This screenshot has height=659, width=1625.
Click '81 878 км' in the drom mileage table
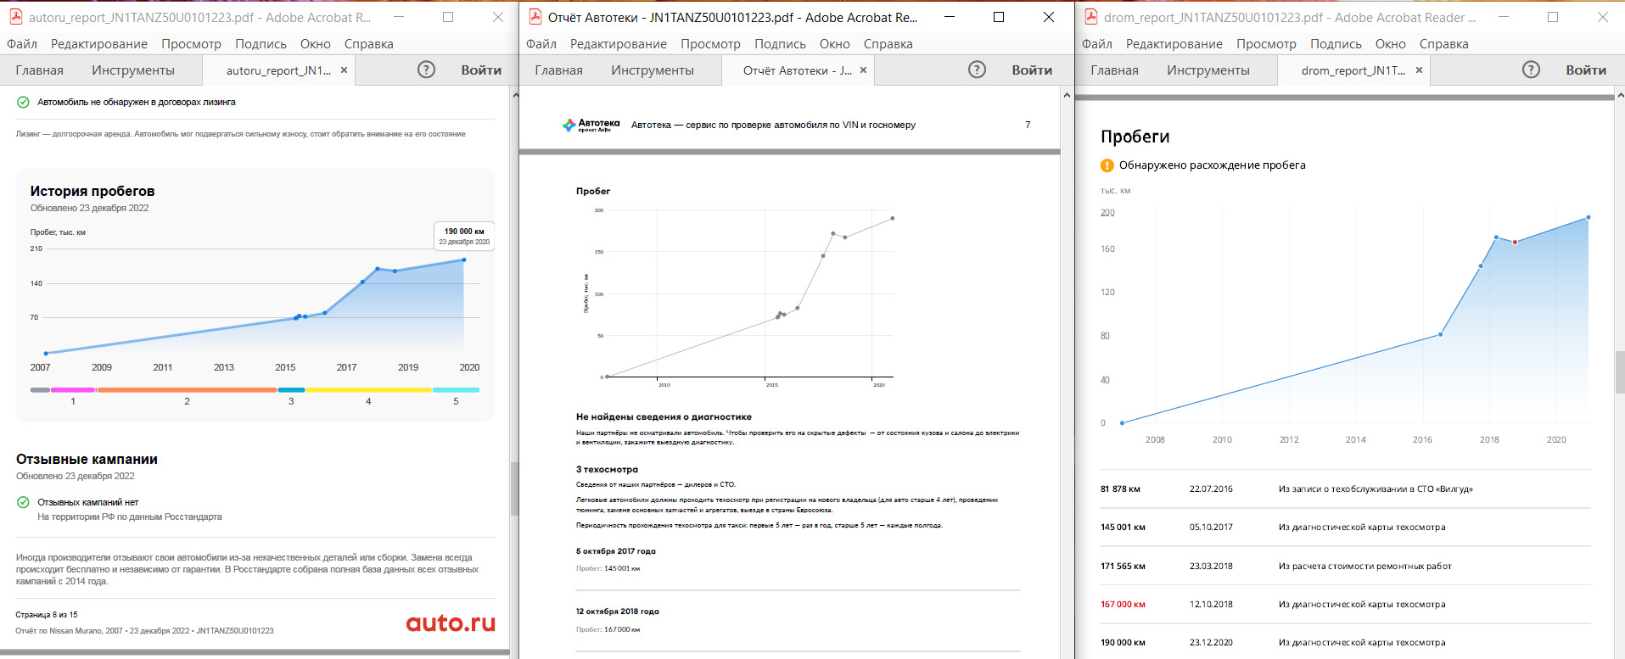(x=1120, y=489)
